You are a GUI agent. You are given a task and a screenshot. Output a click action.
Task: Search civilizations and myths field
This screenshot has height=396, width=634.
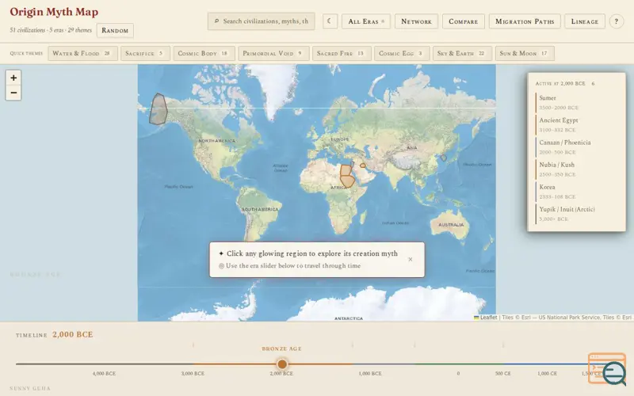click(262, 21)
